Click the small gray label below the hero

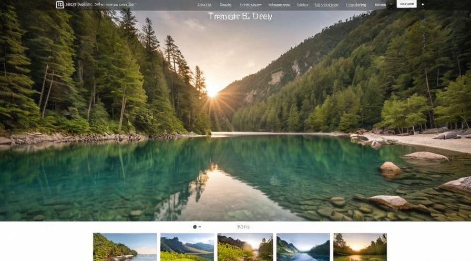click(x=243, y=227)
